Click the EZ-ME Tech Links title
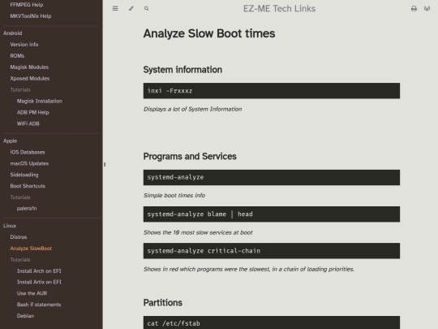The image size is (438, 329). (x=279, y=9)
